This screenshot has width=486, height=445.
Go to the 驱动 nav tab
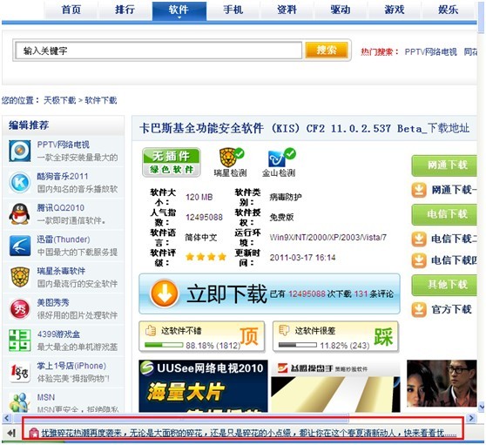[341, 10]
